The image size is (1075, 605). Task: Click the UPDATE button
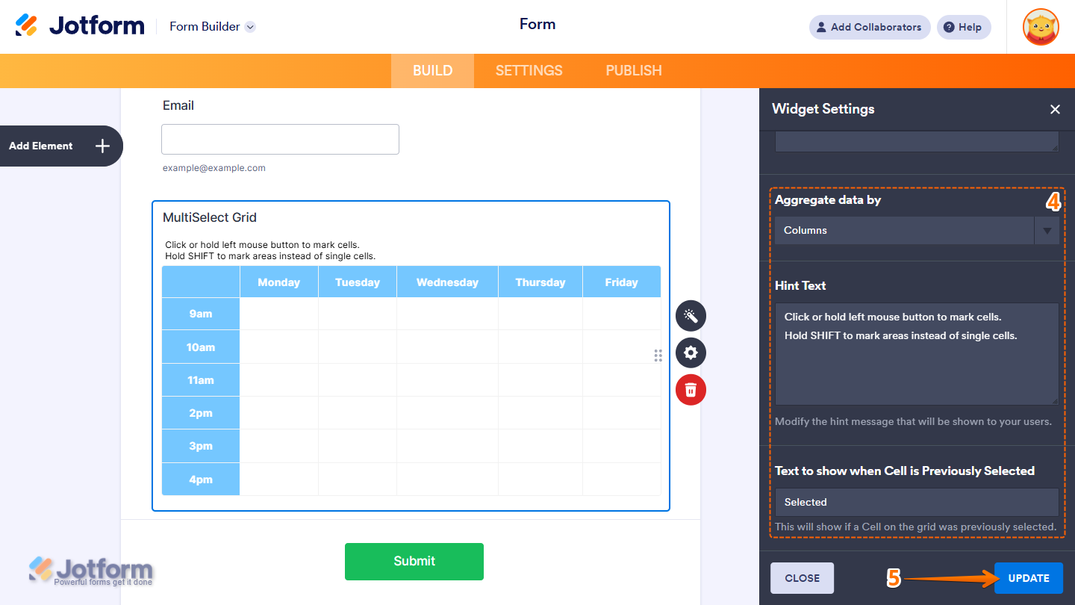click(x=1028, y=577)
